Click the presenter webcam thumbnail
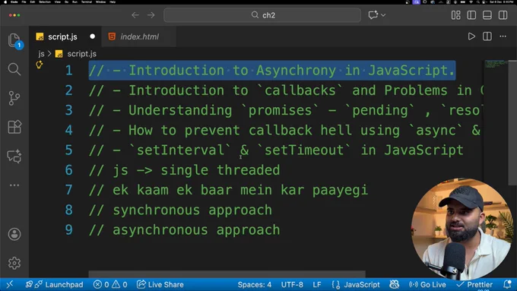Image resolution: width=517 pixels, height=291 pixels. click(x=462, y=229)
